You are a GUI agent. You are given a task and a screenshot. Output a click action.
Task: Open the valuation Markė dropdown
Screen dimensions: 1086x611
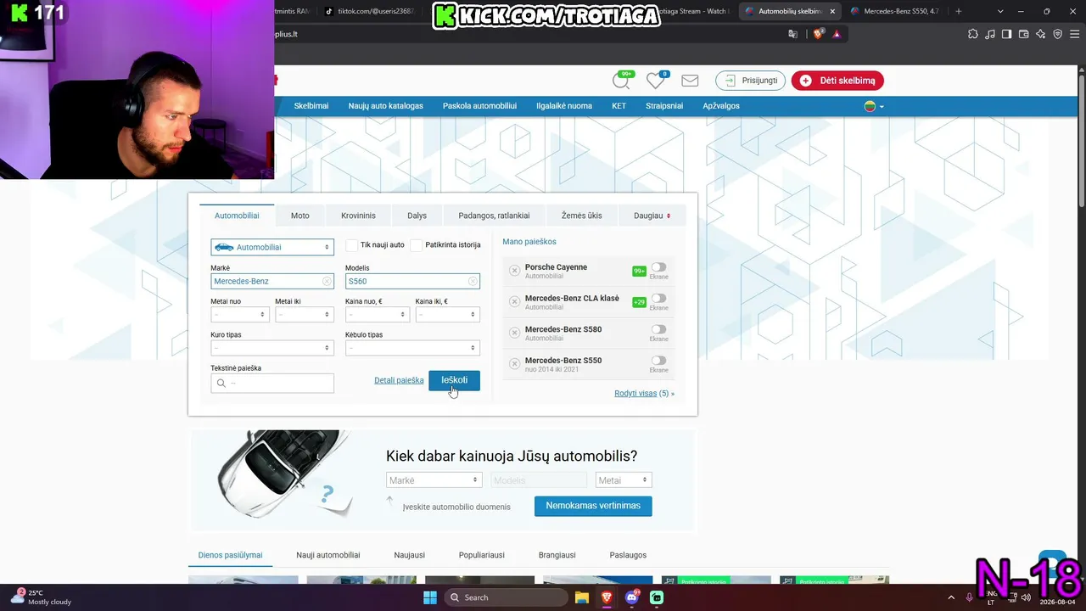pyautogui.click(x=434, y=480)
